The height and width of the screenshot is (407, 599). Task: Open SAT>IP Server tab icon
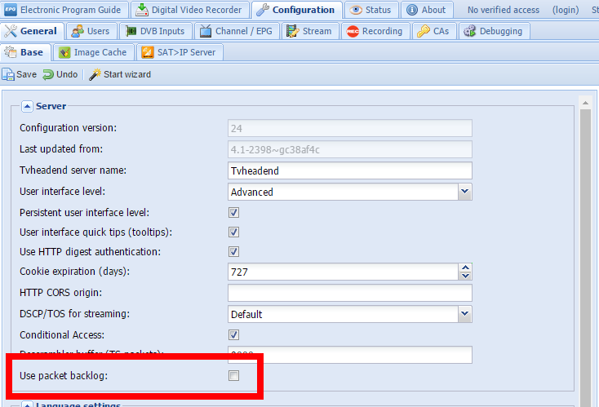tap(148, 52)
